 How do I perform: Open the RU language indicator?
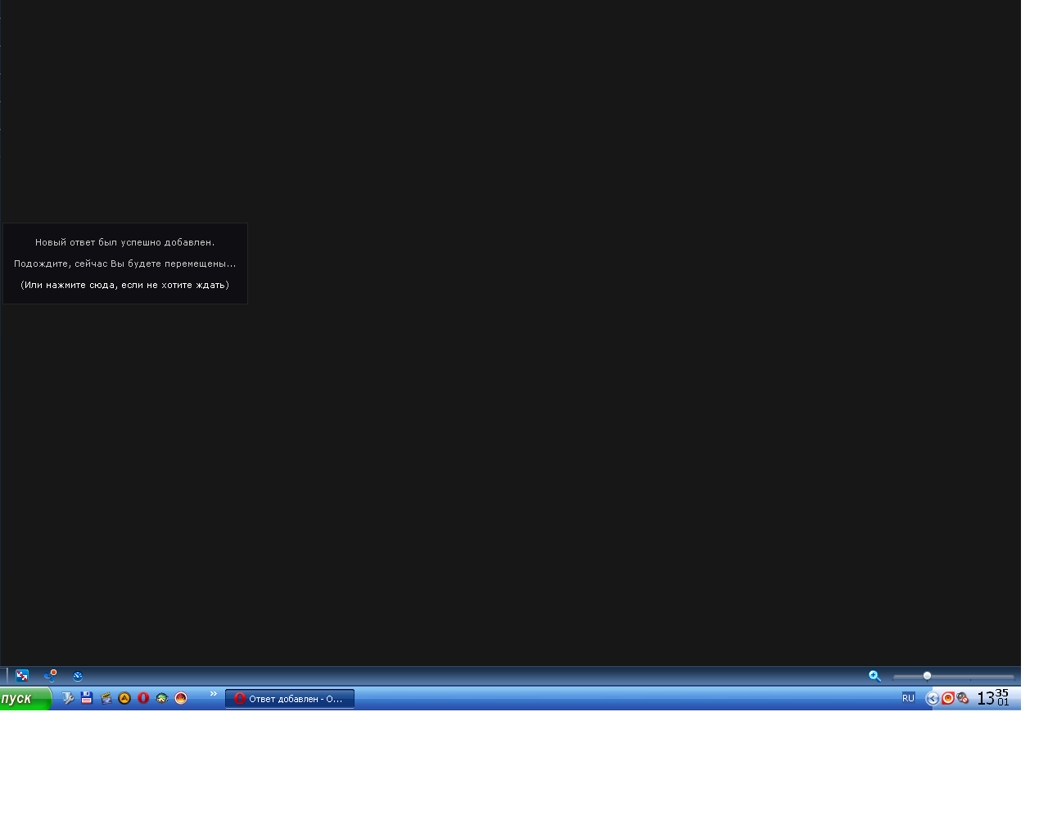pyautogui.click(x=908, y=698)
